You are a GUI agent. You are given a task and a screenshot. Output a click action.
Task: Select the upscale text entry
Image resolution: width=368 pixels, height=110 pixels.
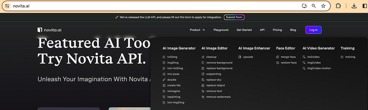[x=248, y=57]
